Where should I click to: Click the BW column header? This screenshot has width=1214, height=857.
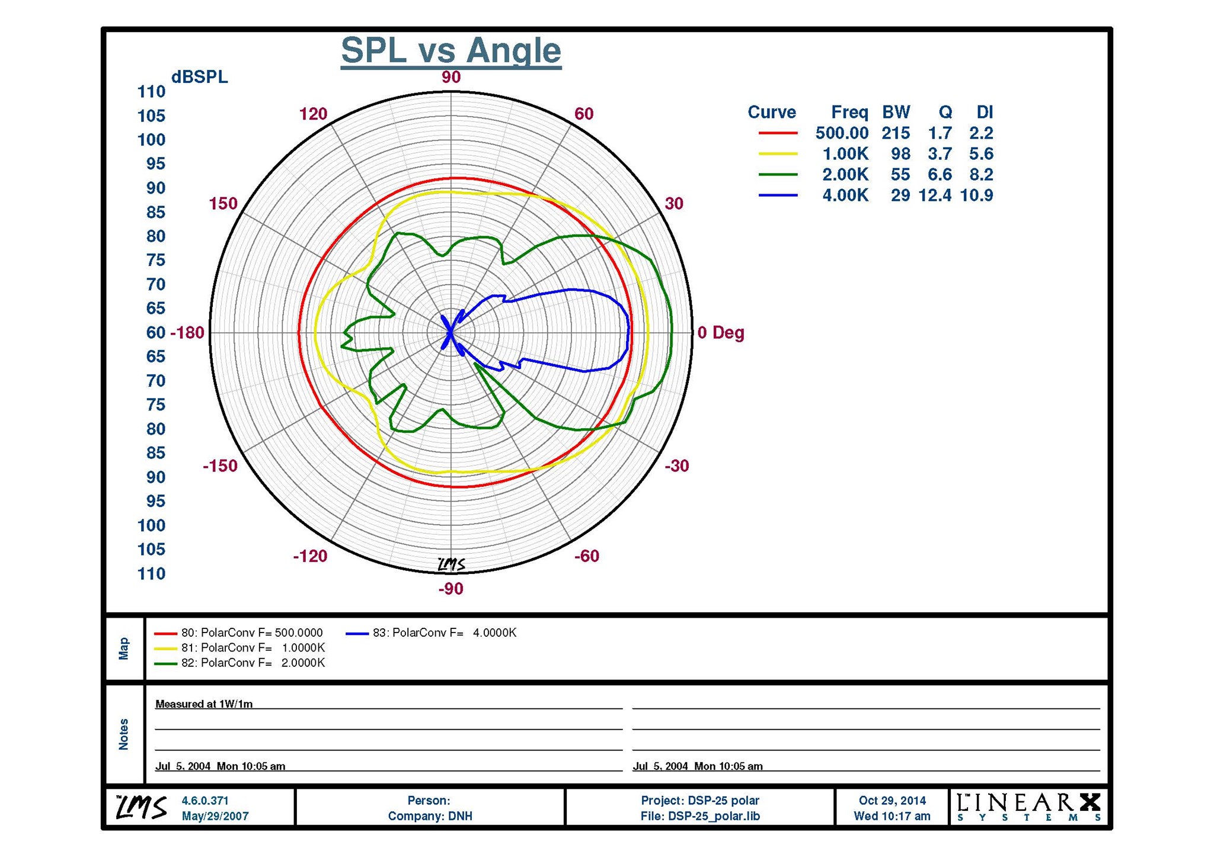point(896,113)
